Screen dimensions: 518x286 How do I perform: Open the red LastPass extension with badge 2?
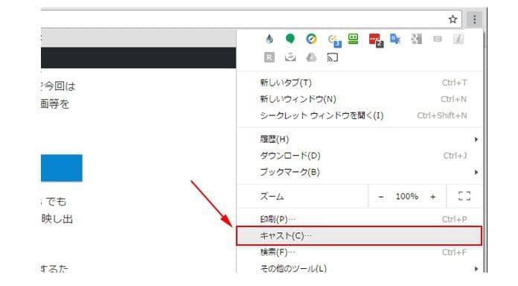coord(376,40)
